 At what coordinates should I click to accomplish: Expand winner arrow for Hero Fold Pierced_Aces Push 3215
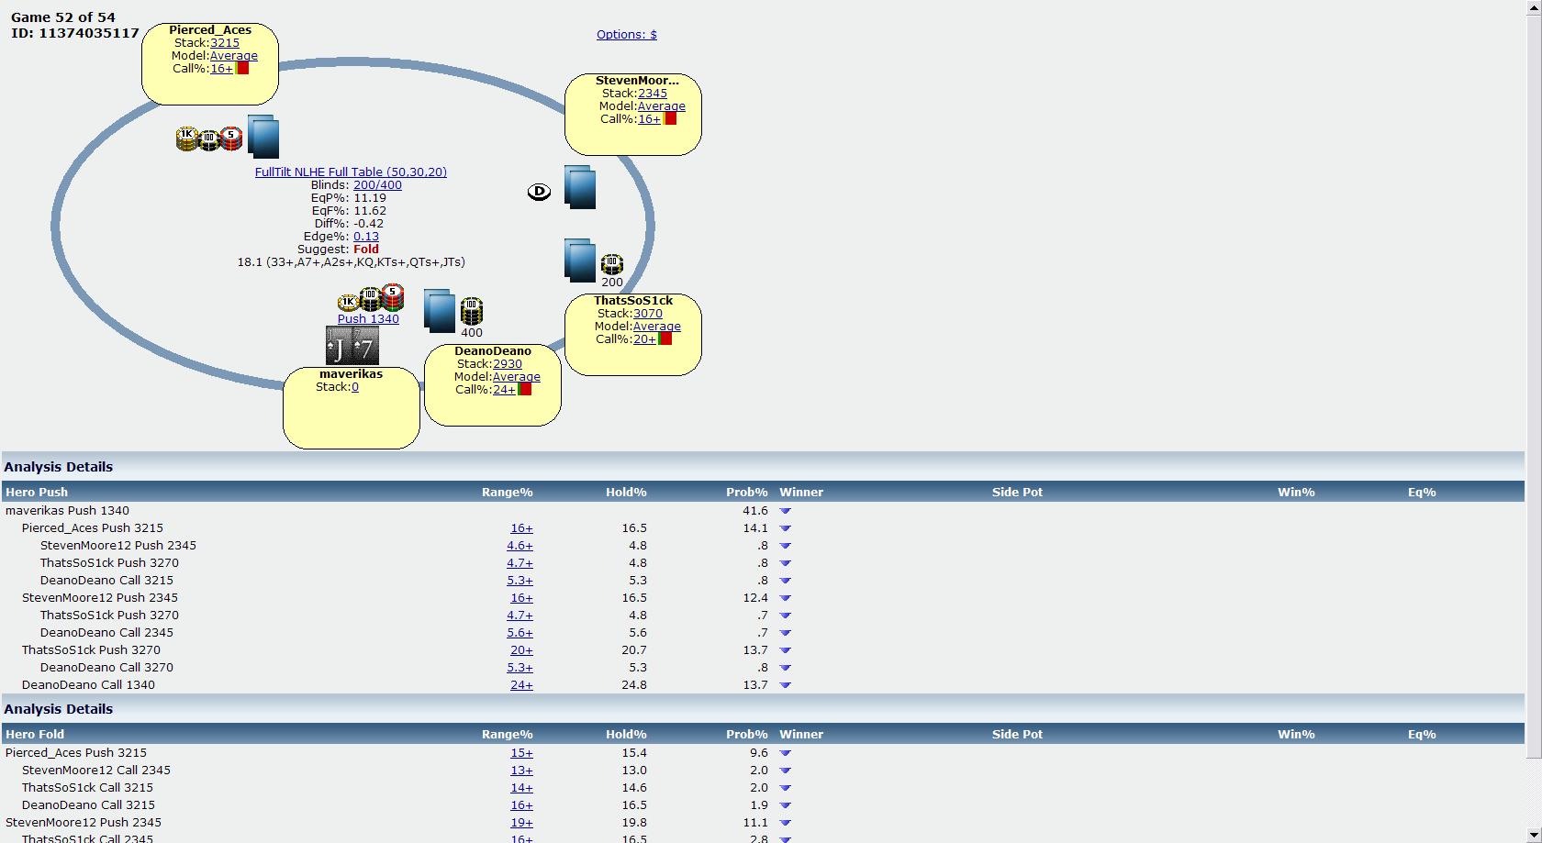click(x=785, y=753)
